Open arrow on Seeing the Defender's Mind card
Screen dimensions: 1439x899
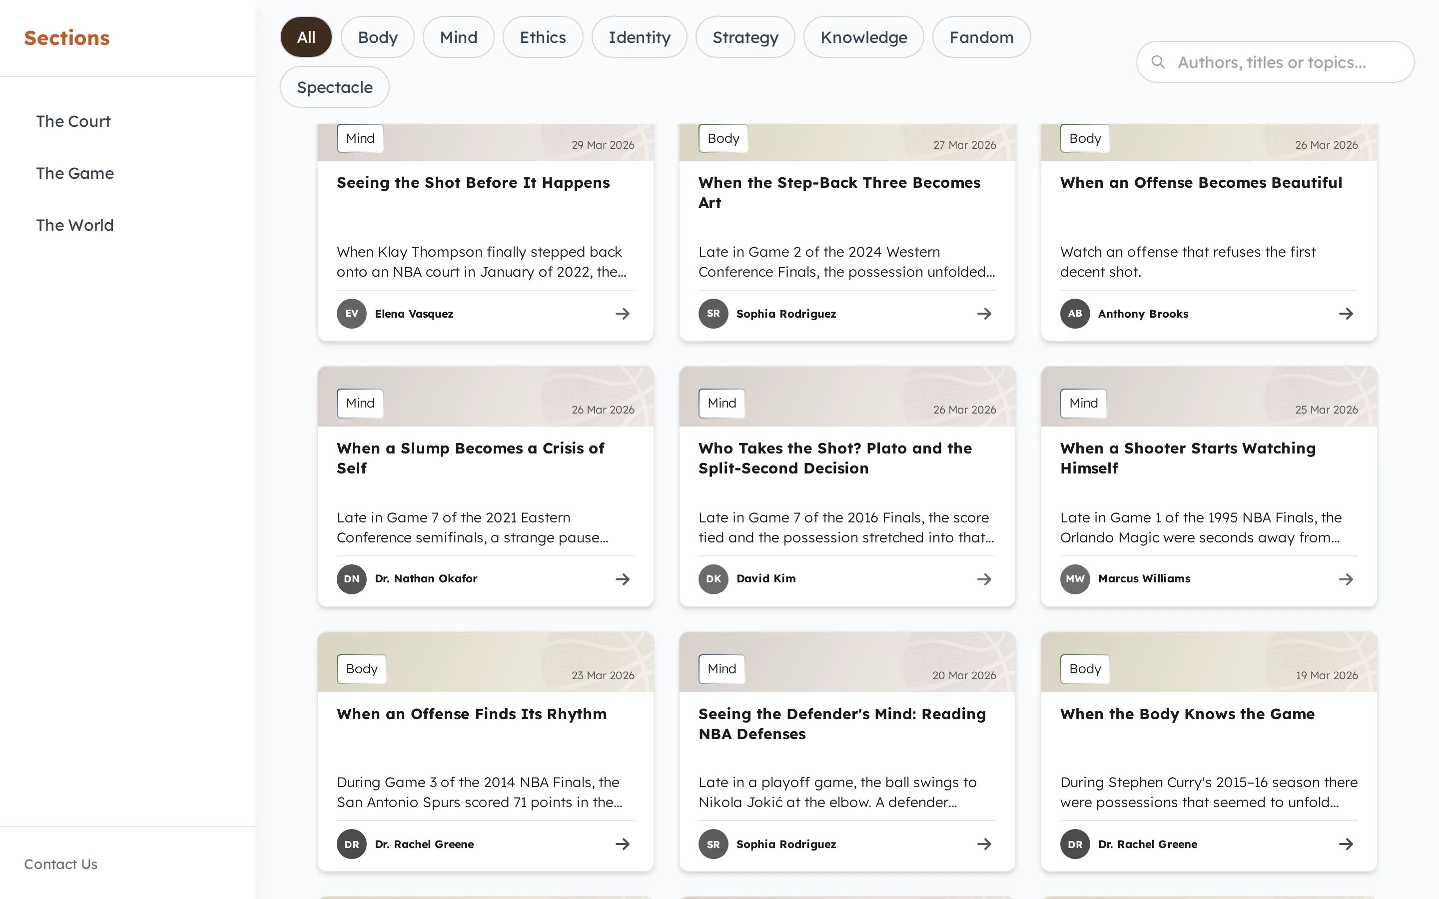tap(984, 844)
